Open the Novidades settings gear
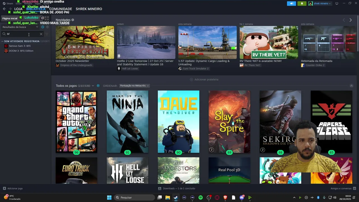Viewport: 359px width, 202px height. tap(73, 20)
